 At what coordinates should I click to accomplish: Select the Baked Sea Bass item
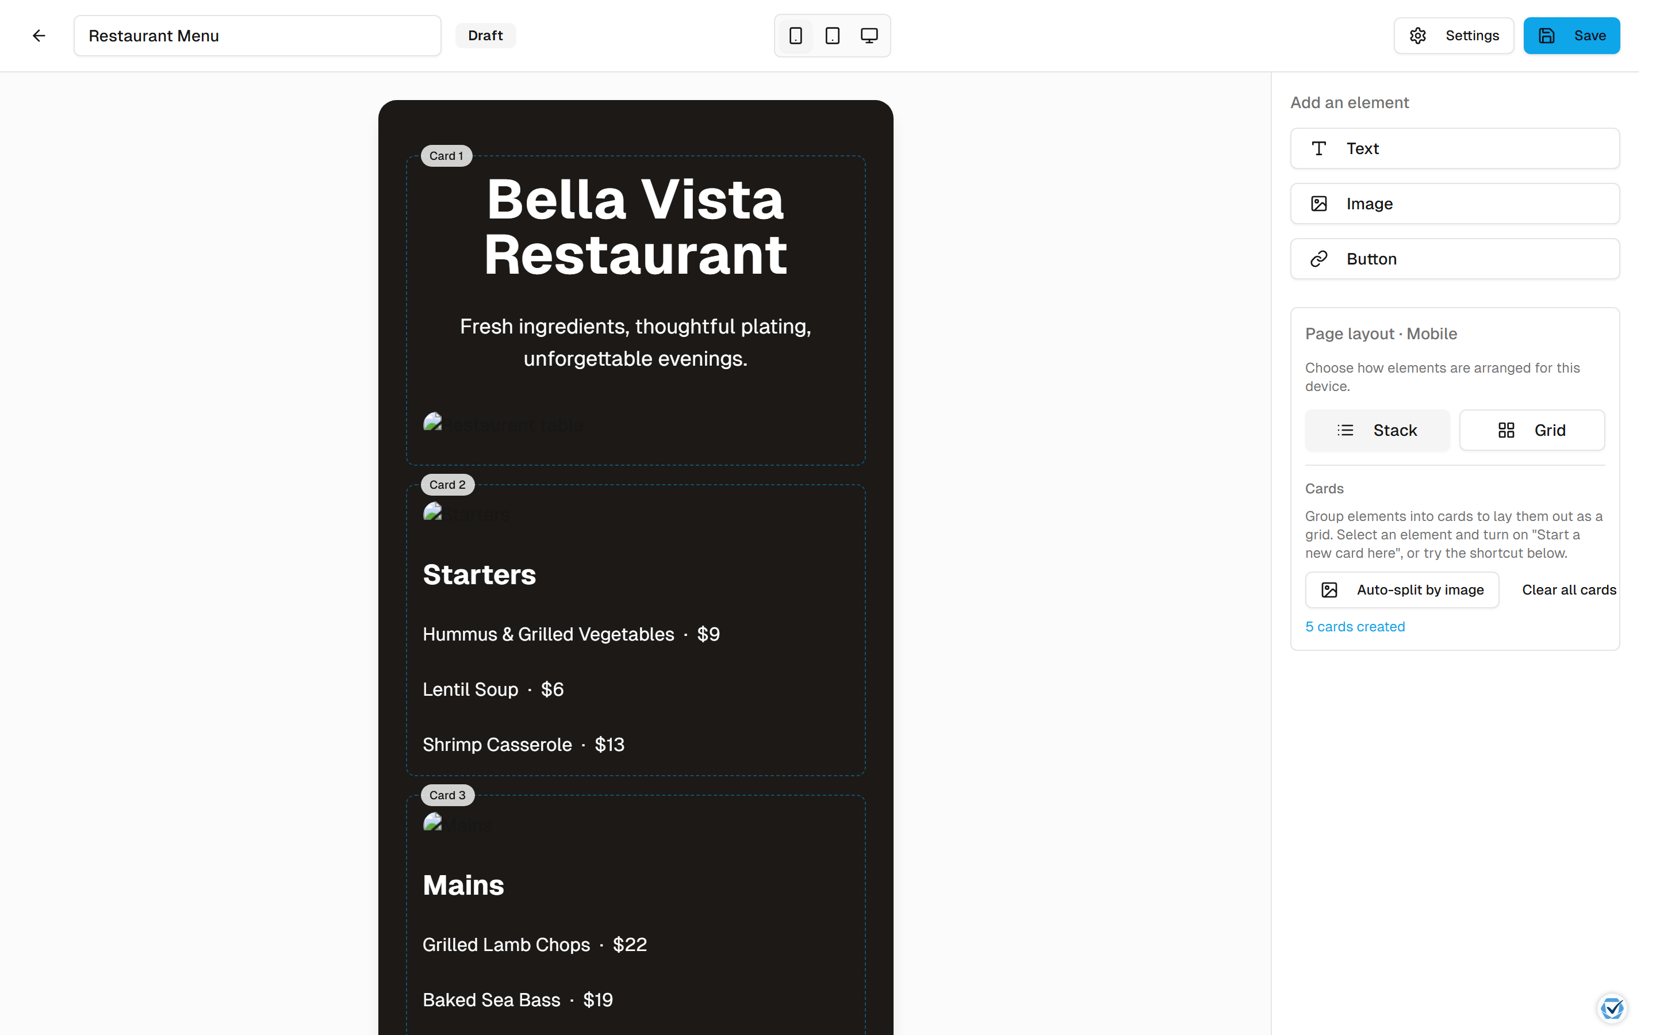coord(517,999)
